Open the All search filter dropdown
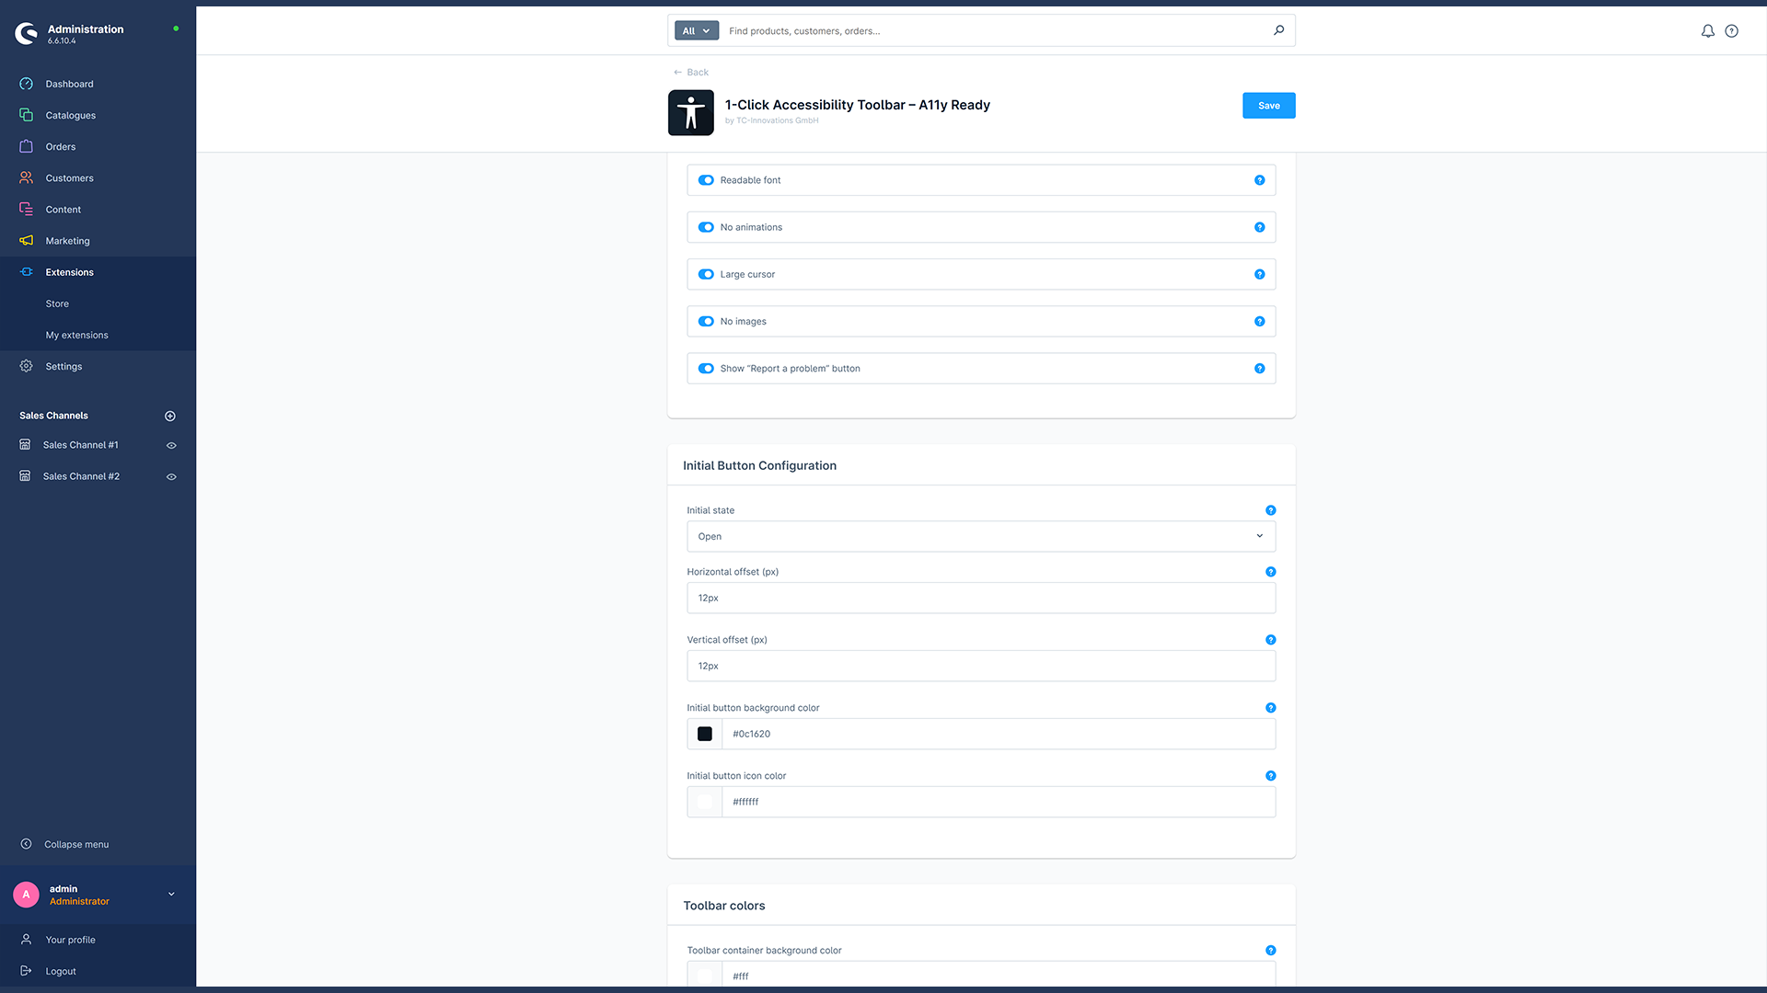 point(697,30)
